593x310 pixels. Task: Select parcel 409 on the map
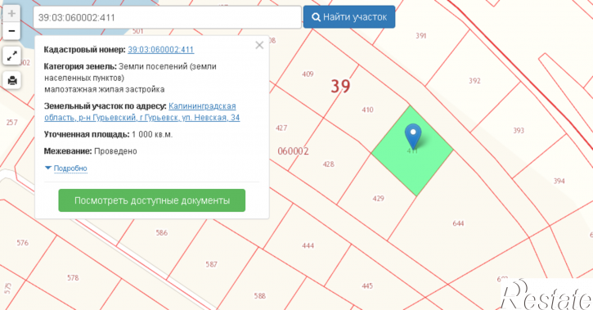click(308, 74)
